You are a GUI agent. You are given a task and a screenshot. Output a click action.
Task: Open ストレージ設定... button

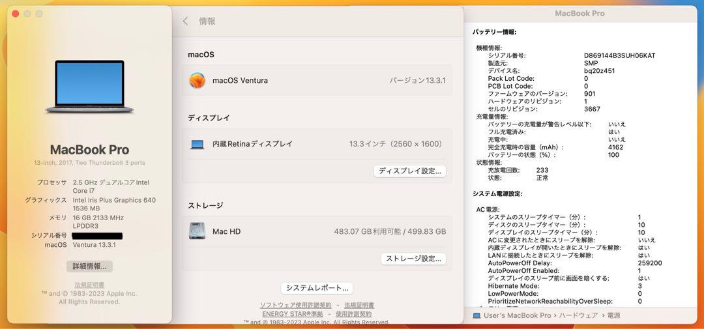pos(413,259)
